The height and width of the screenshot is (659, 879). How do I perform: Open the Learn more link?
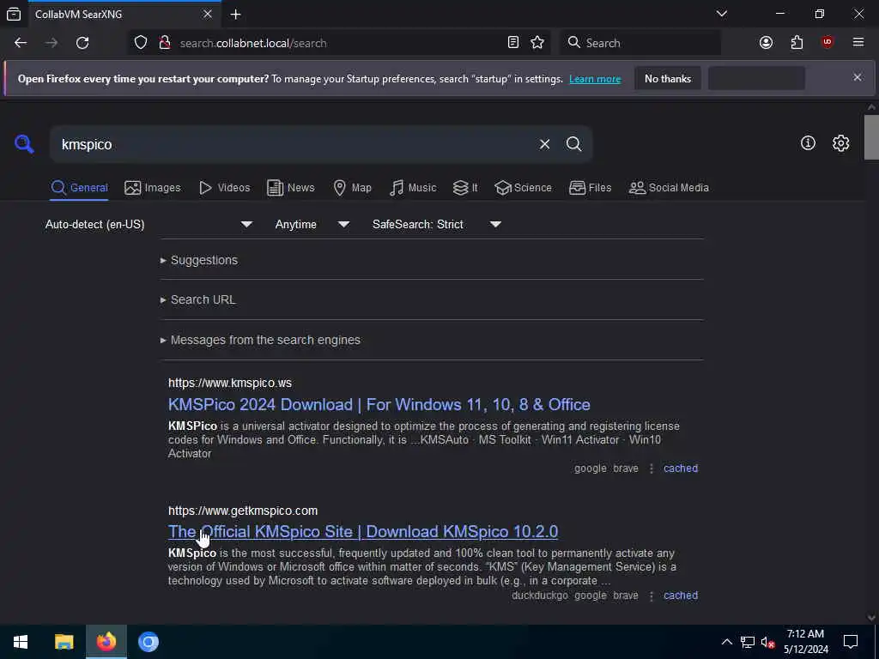595,79
